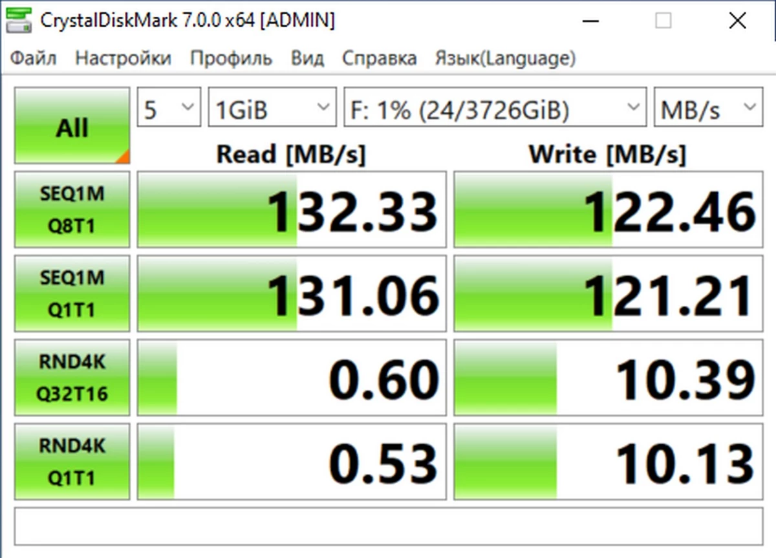776x558 pixels.
Task: Click the Read [MB/s] column header
Action: (291, 154)
